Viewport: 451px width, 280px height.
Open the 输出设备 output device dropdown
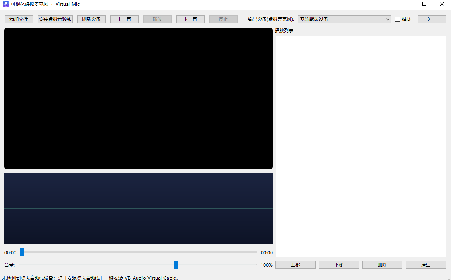(x=344, y=19)
